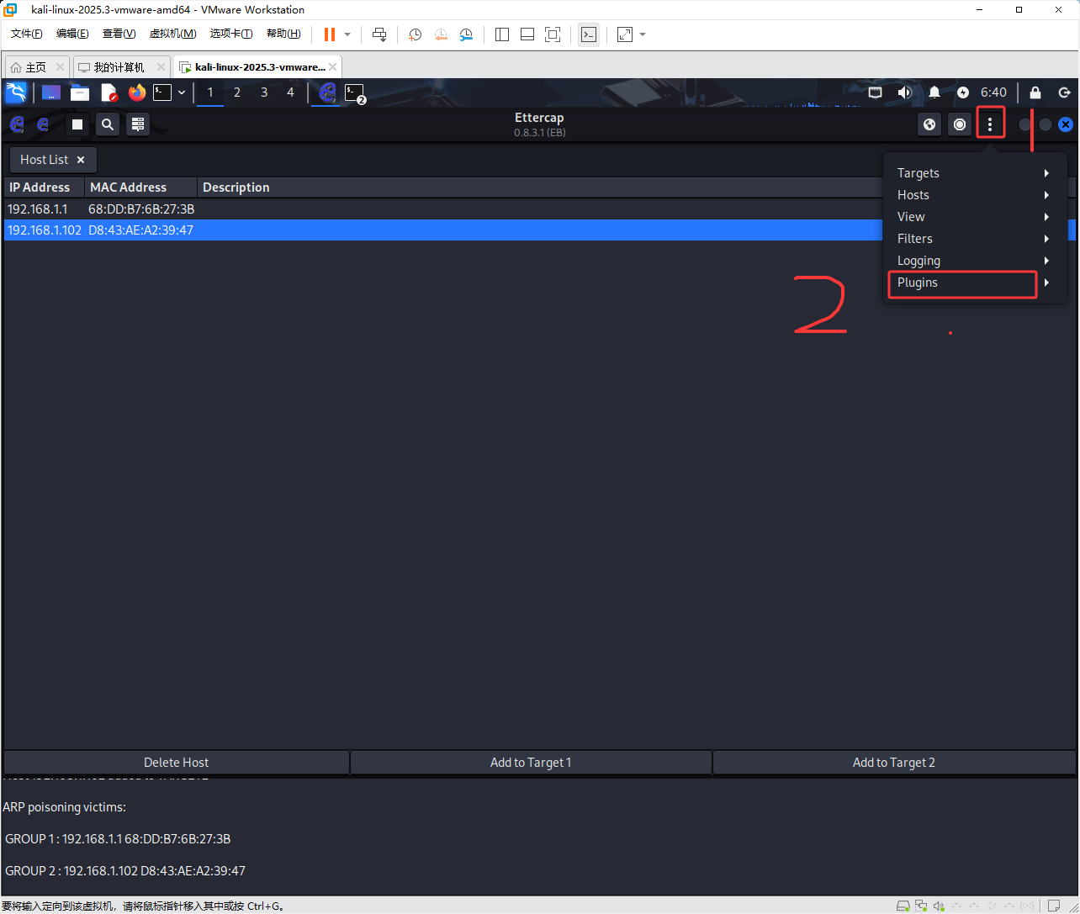Viewport: 1080px width, 914px height.
Task: Click the log out icon in the panel
Action: [x=1064, y=92]
